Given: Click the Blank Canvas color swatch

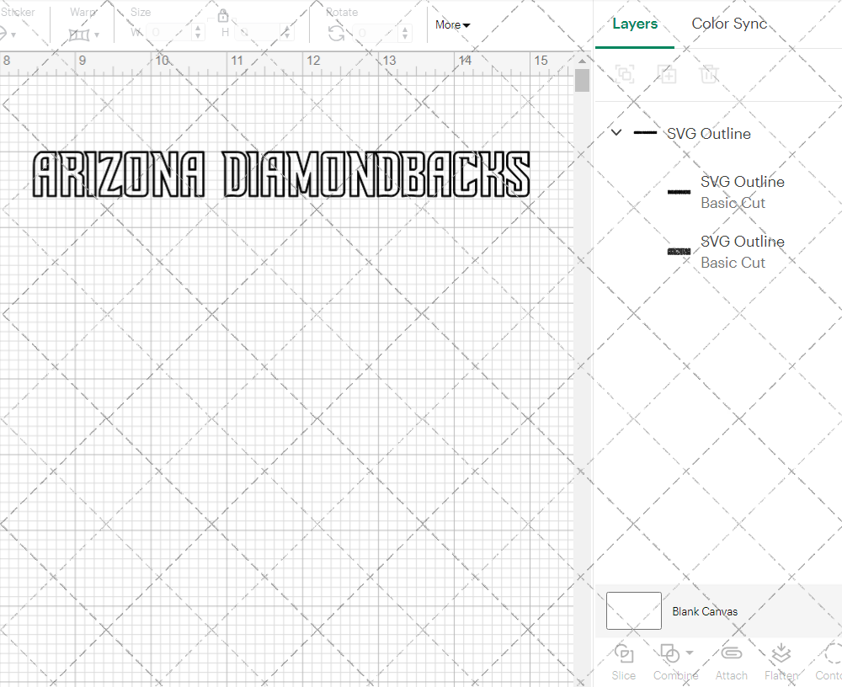Looking at the screenshot, I should 633,611.
